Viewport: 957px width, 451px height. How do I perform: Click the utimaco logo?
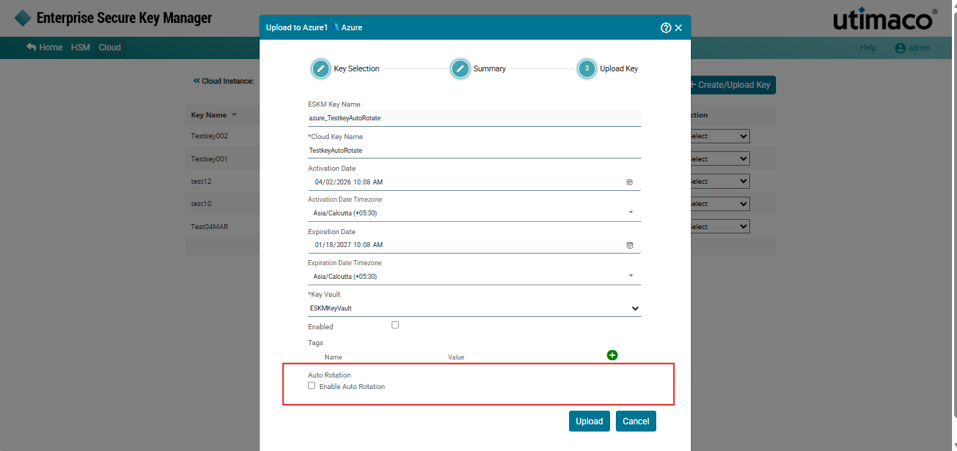coord(886,19)
